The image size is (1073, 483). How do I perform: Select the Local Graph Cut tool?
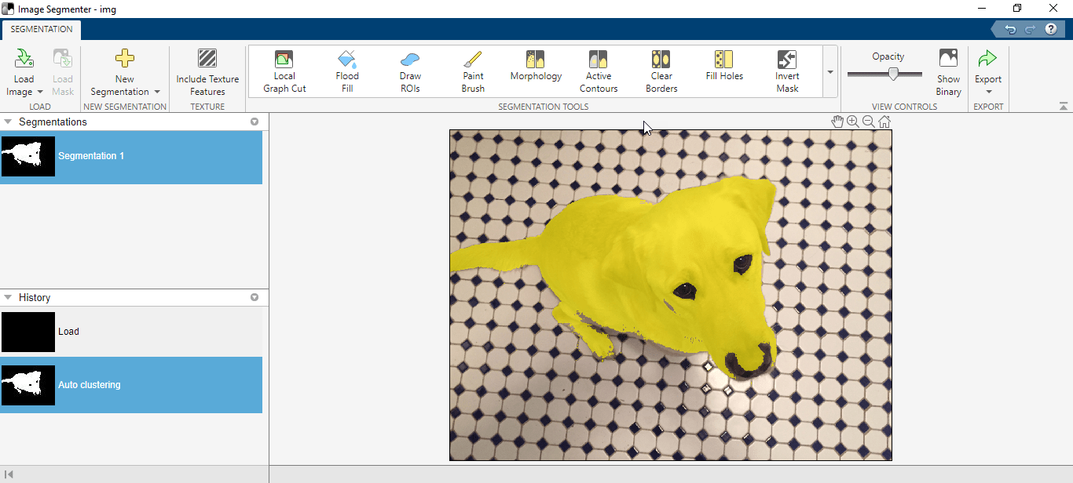(x=284, y=71)
